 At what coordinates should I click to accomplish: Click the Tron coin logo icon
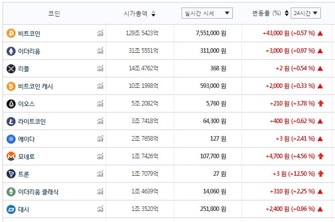[11, 174]
